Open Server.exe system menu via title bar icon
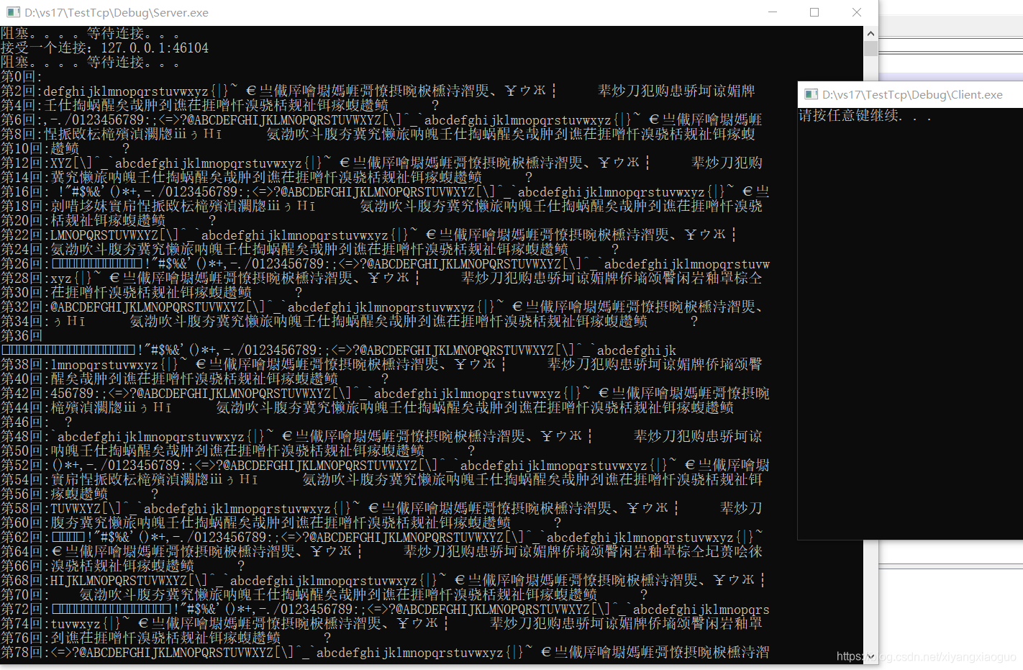 [12, 12]
